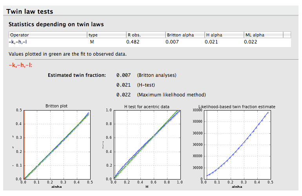Click the 0.482 R obs. cell
Image resolution: width=302 pixels, height=196 pixels.
[x=133, y=42]
